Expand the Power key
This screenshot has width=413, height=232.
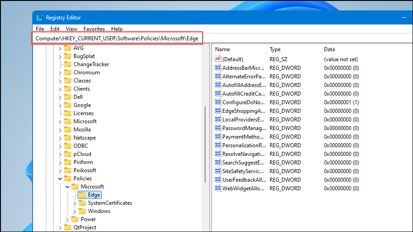[68, 220]
